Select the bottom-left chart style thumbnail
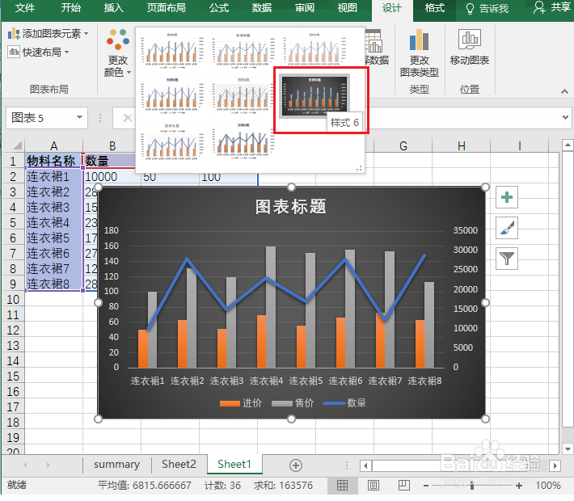Viewport: 574px width, 501px height. 172,141
